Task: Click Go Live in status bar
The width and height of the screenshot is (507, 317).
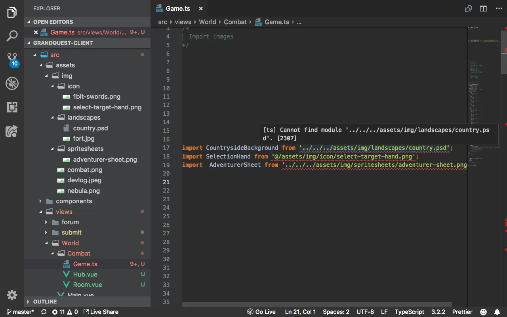Action: pos(261,312)
